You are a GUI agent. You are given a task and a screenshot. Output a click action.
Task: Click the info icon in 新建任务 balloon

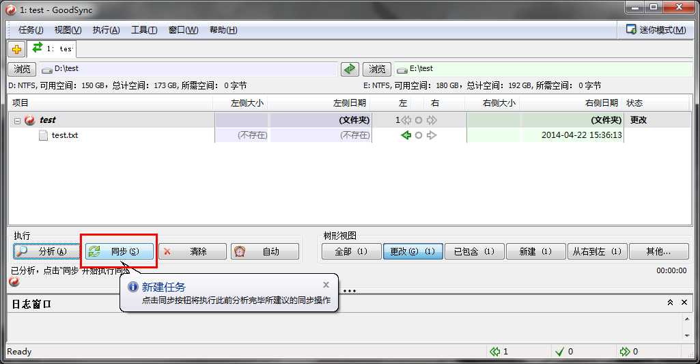132,287
